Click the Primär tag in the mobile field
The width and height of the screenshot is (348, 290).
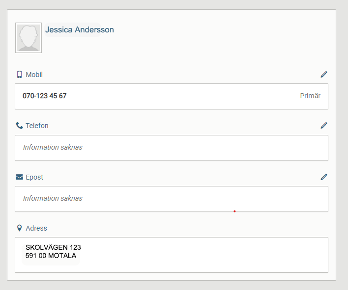(x=310, y=96)
